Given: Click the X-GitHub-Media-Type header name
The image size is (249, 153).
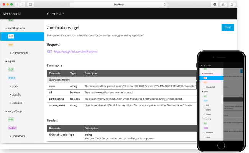Looking at the screenshot, I should [x=61, y=135].
